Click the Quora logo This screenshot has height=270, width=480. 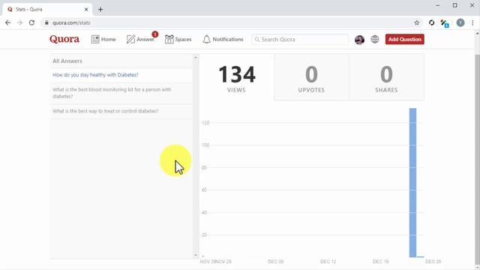tap(64, 39)
